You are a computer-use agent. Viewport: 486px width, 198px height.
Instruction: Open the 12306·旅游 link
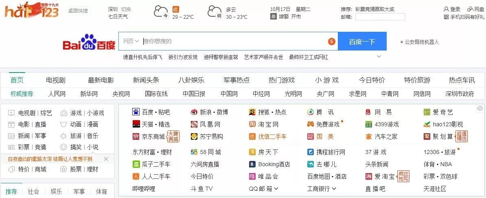pyautogui.click(x=440, y=152)
